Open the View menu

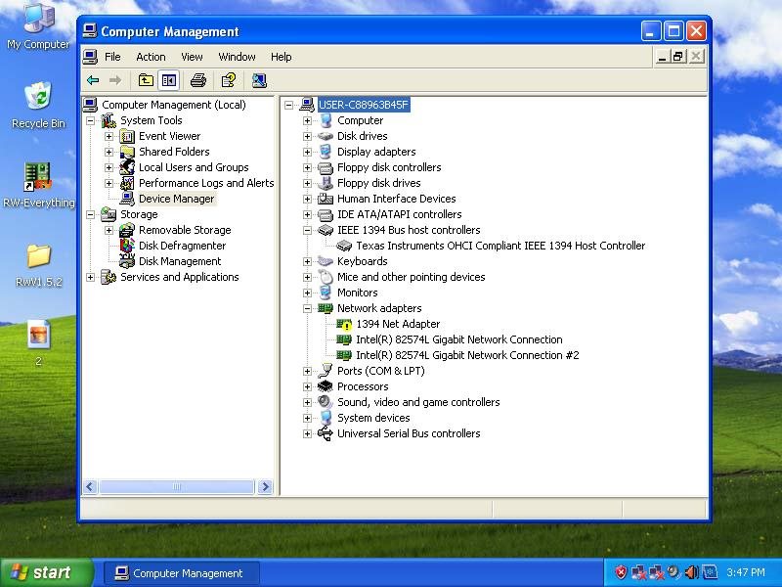tap(192, 57)
